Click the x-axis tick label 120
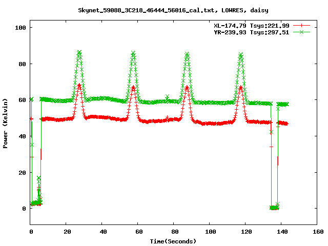328x246 pixels. pos(247,232)
